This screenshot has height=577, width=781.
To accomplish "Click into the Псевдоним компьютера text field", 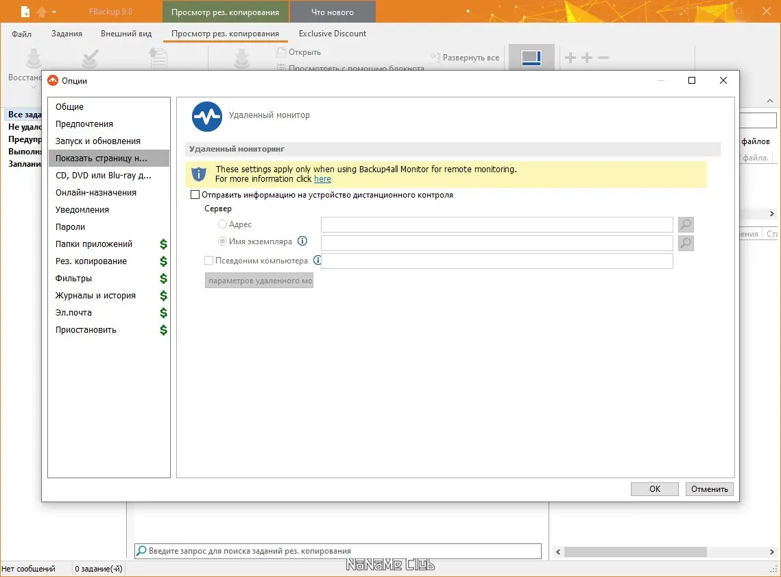I will [496, 261].
